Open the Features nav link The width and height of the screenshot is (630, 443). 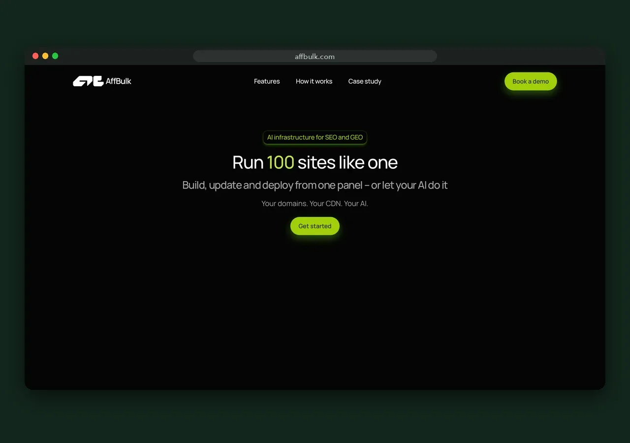(267, 81)
